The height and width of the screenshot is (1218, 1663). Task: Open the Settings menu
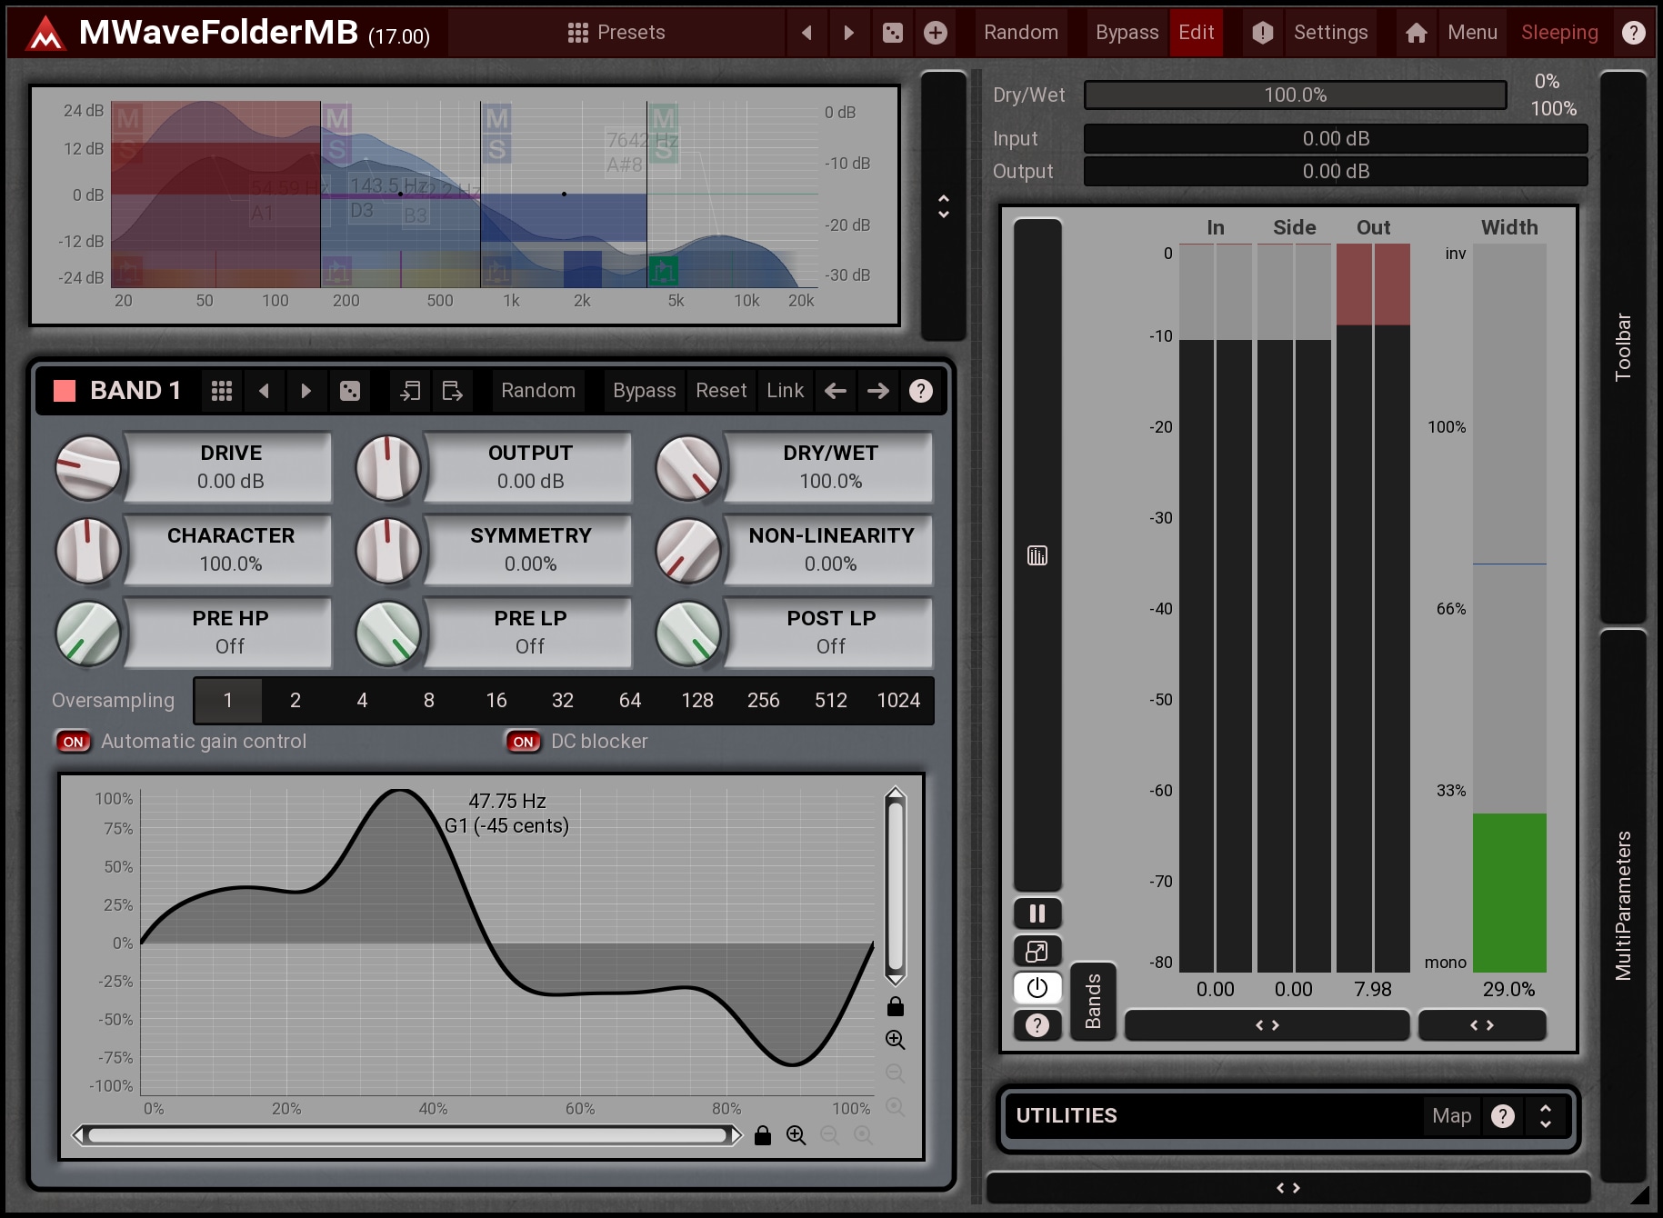click(x=1330, y=33)
